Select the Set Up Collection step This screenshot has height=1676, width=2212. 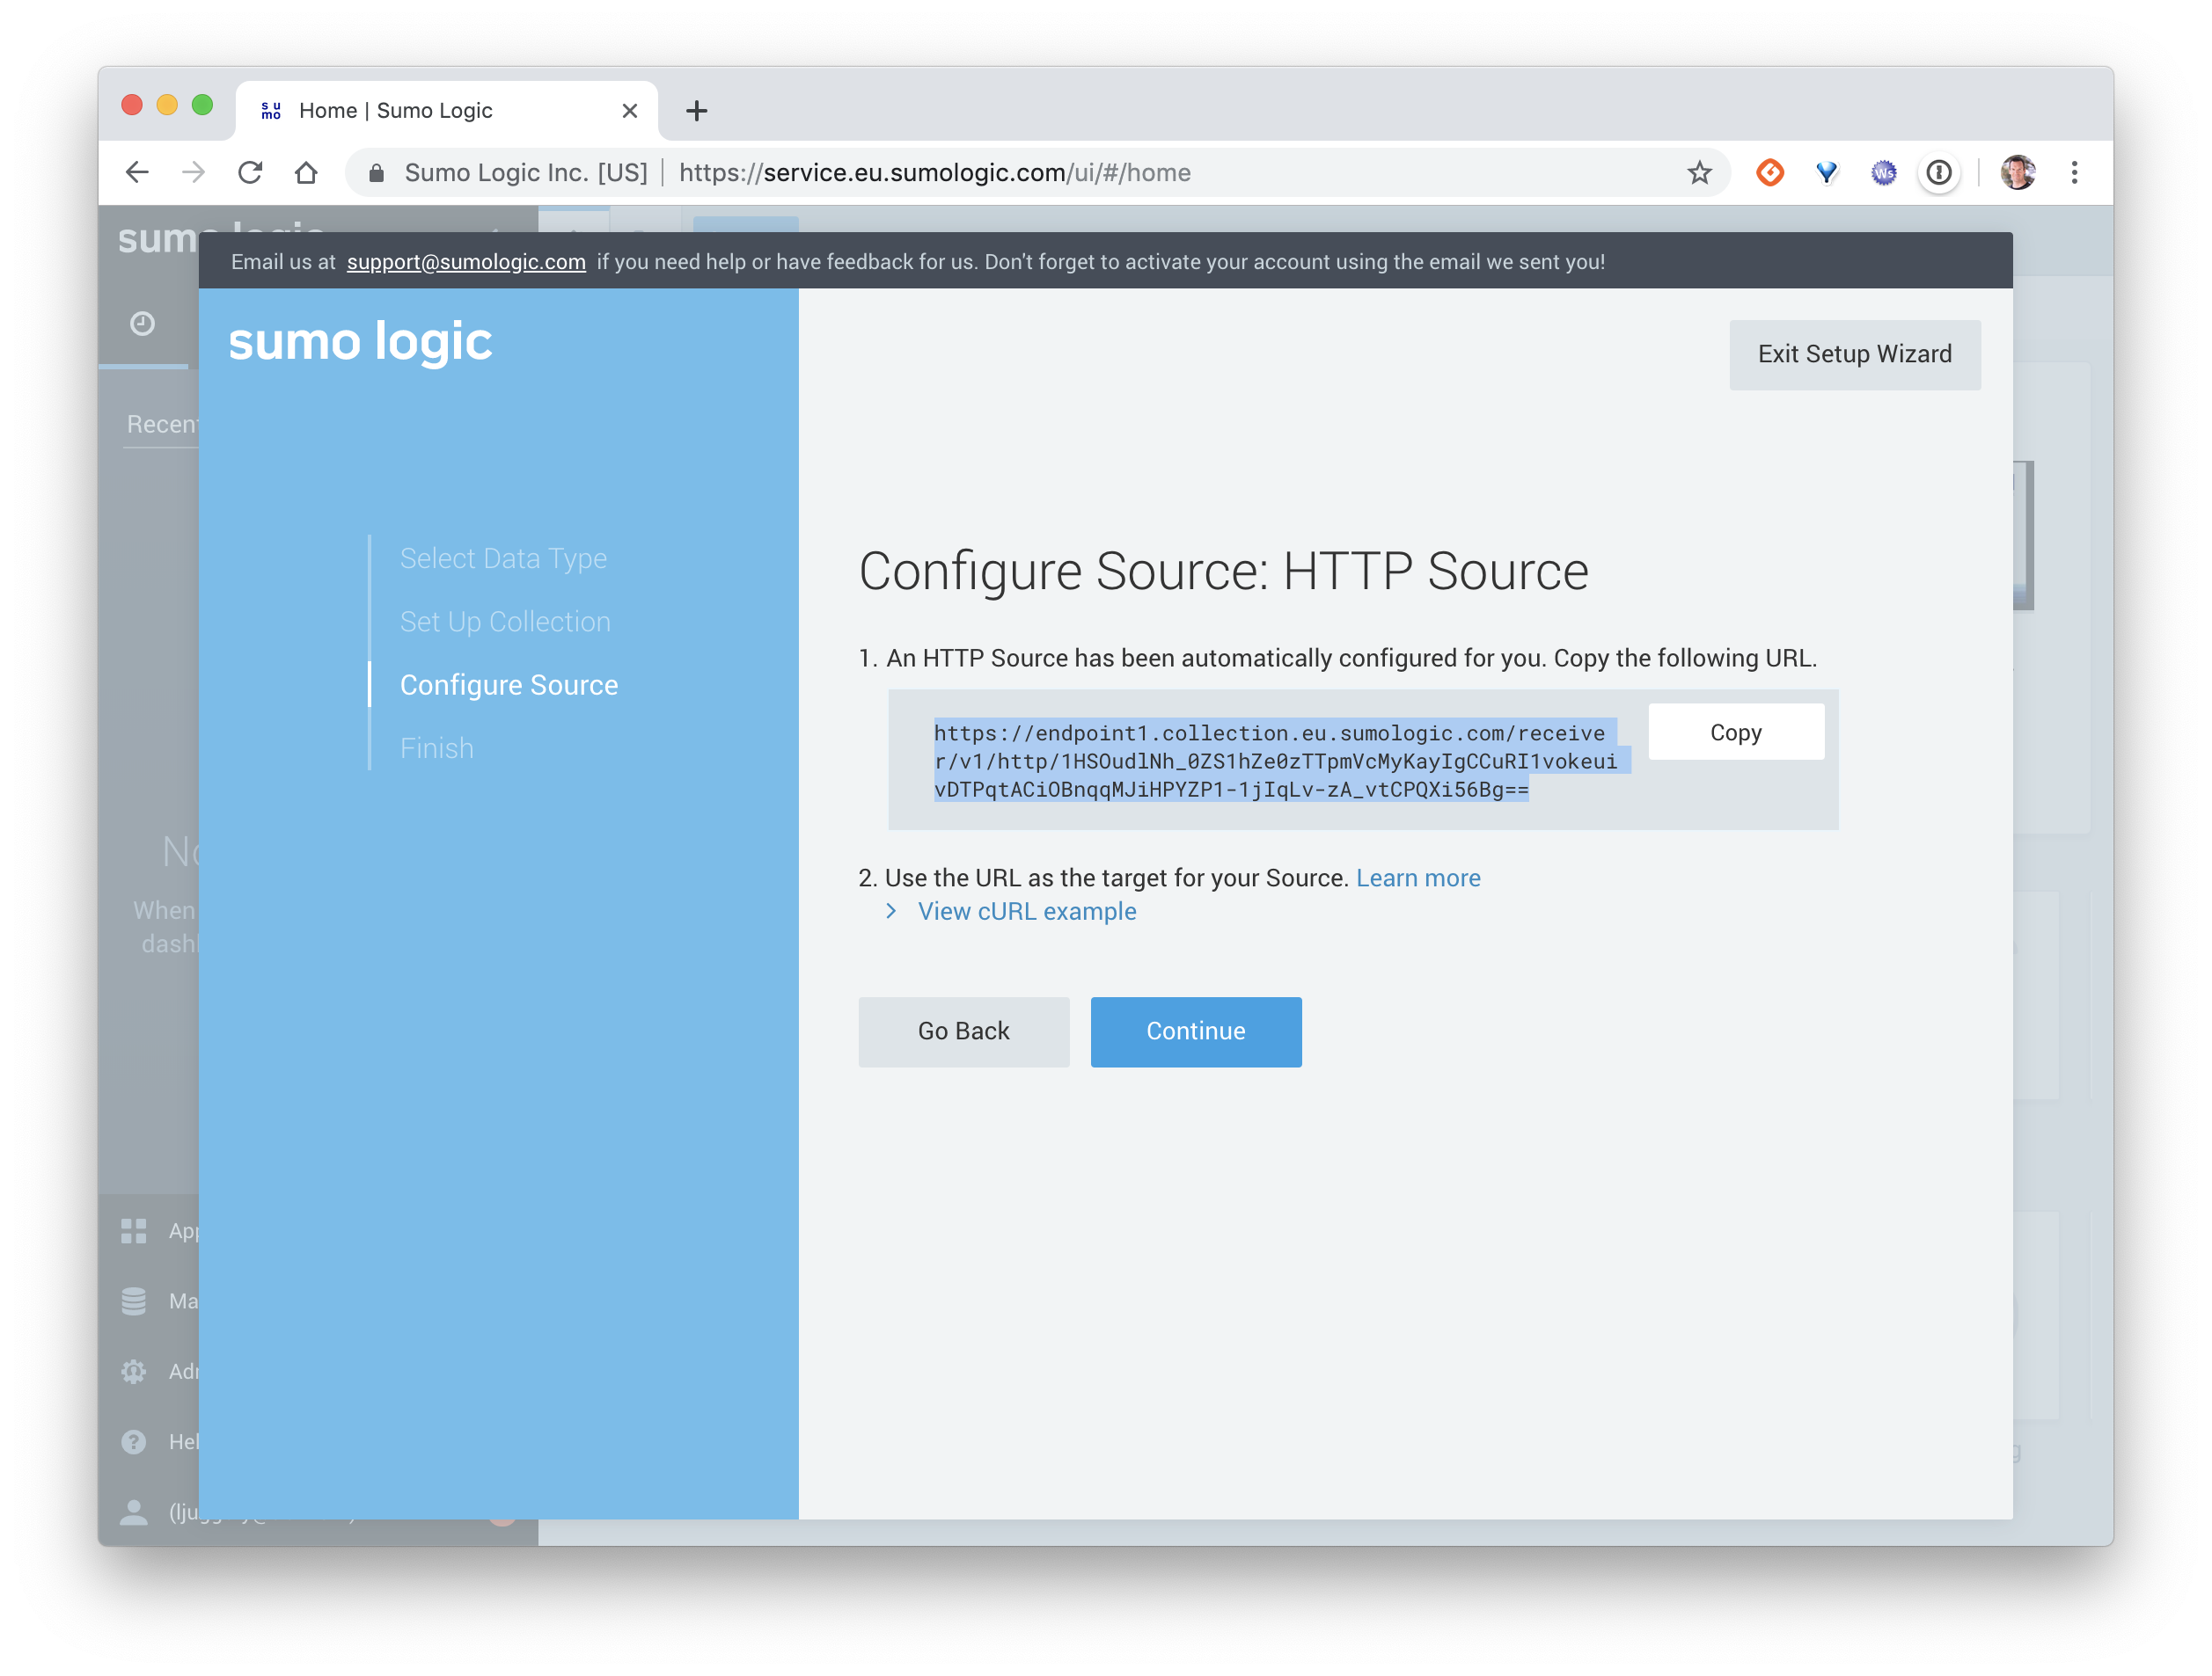pos(505,622)
